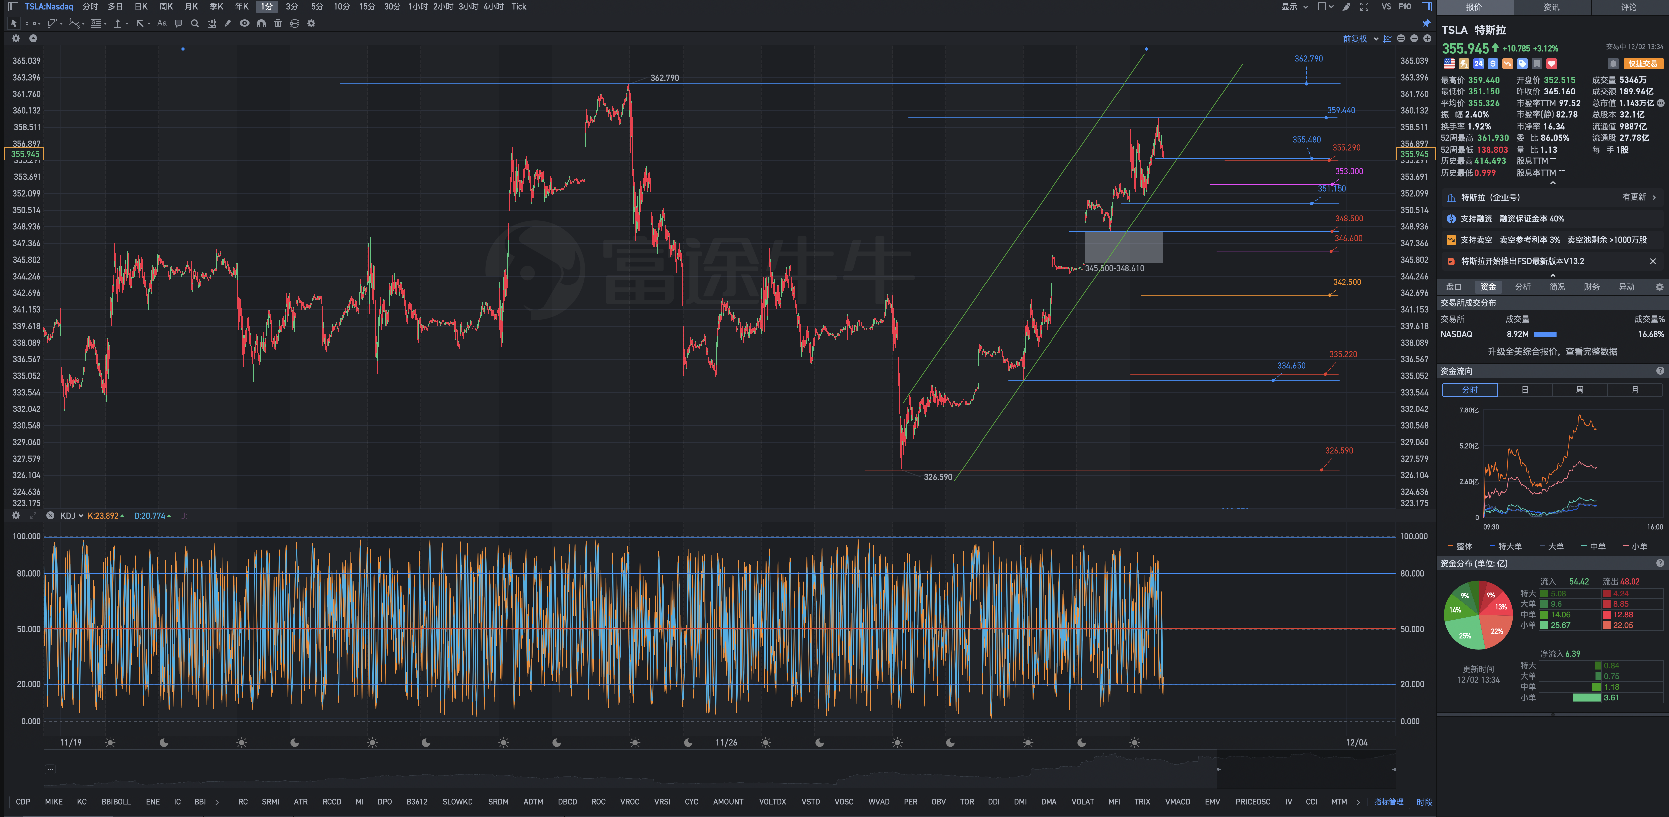Screen dimensions: 1669x817
Task: Expand the measure tool dropdown
Action: pos(127,24)
